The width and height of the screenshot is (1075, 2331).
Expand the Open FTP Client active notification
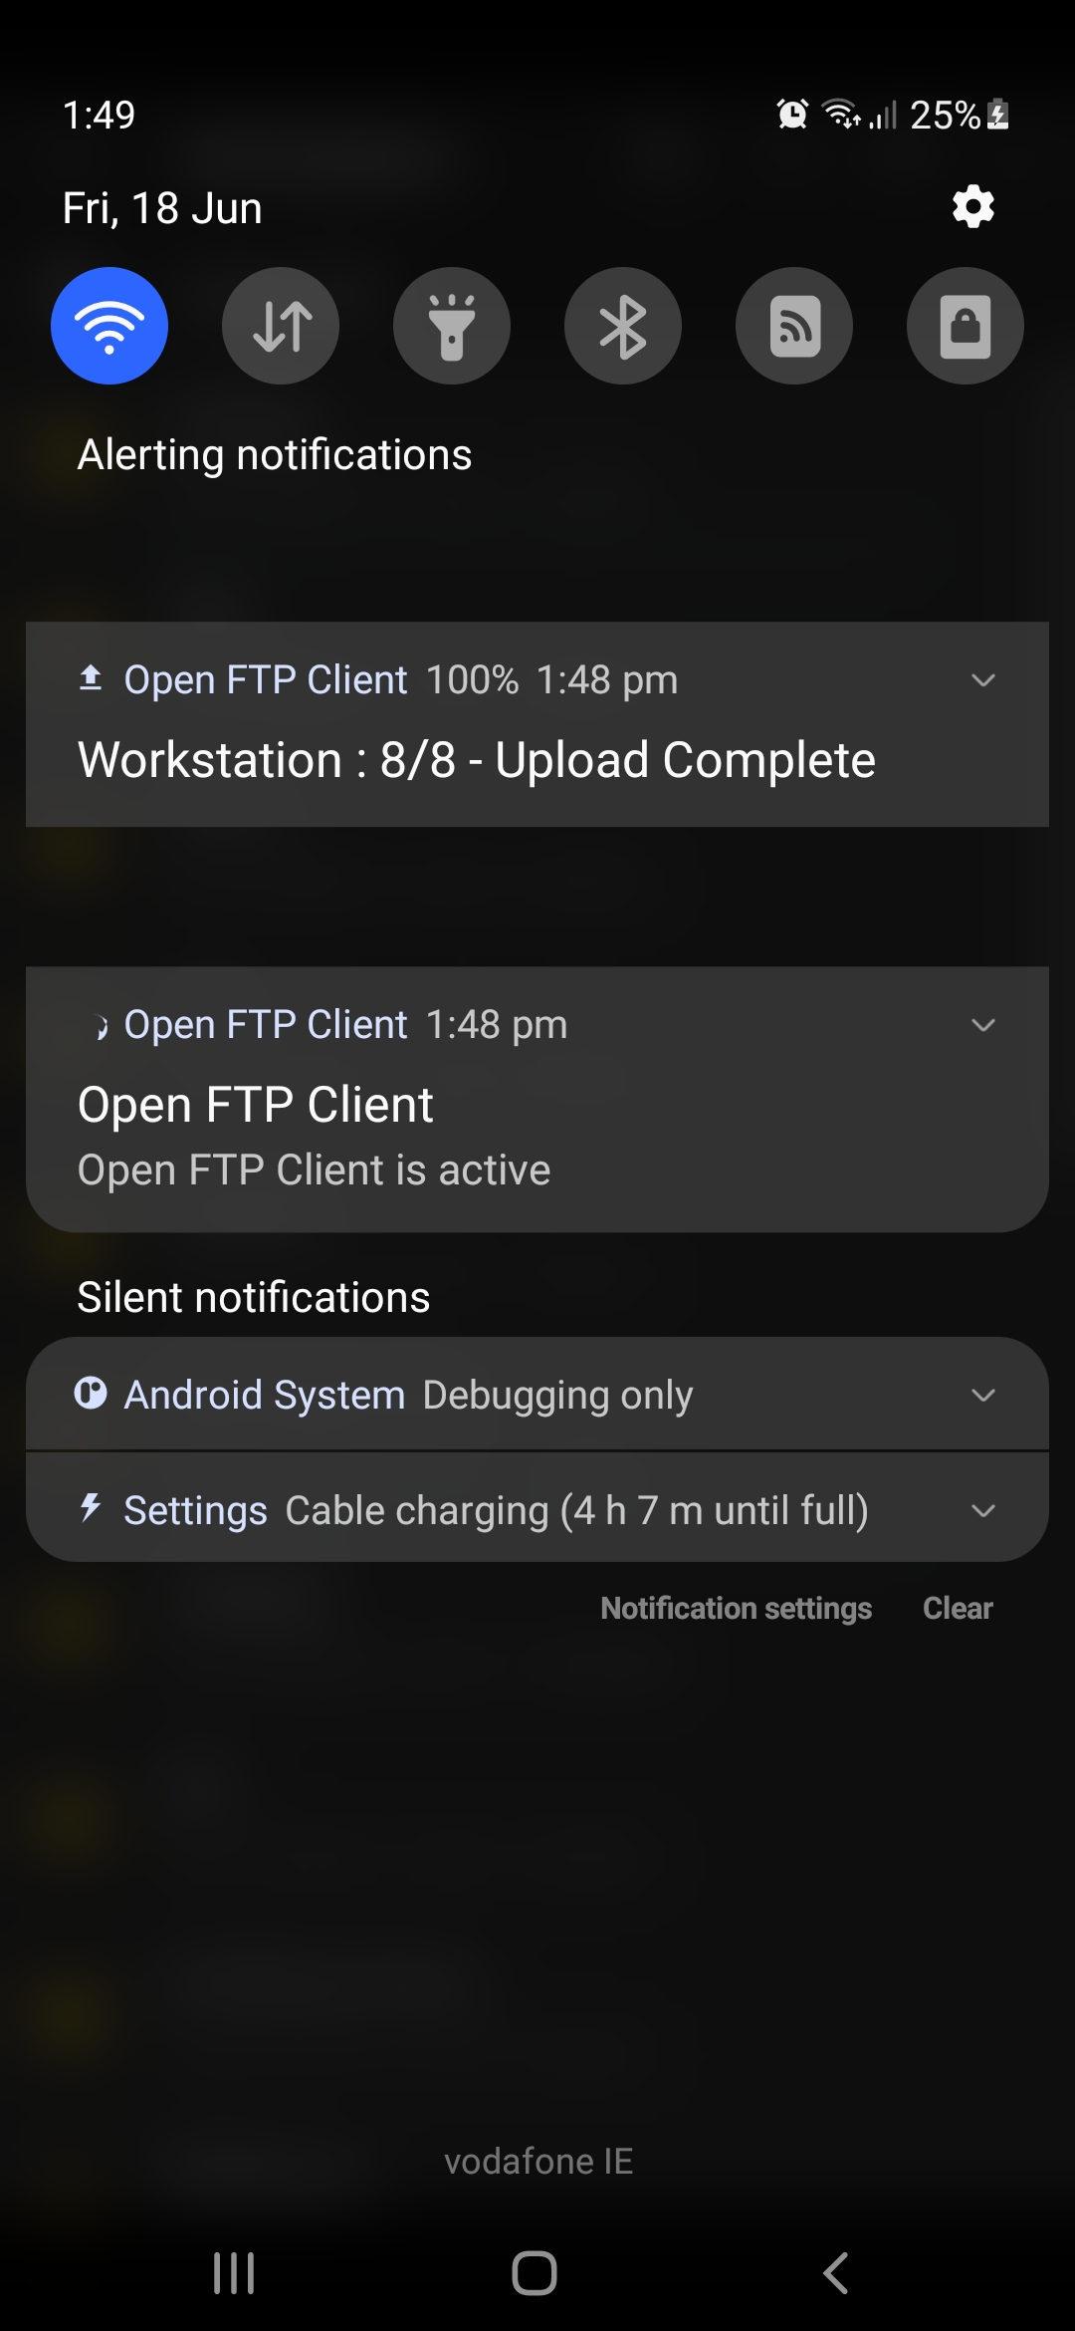[x=983, y=1025]
